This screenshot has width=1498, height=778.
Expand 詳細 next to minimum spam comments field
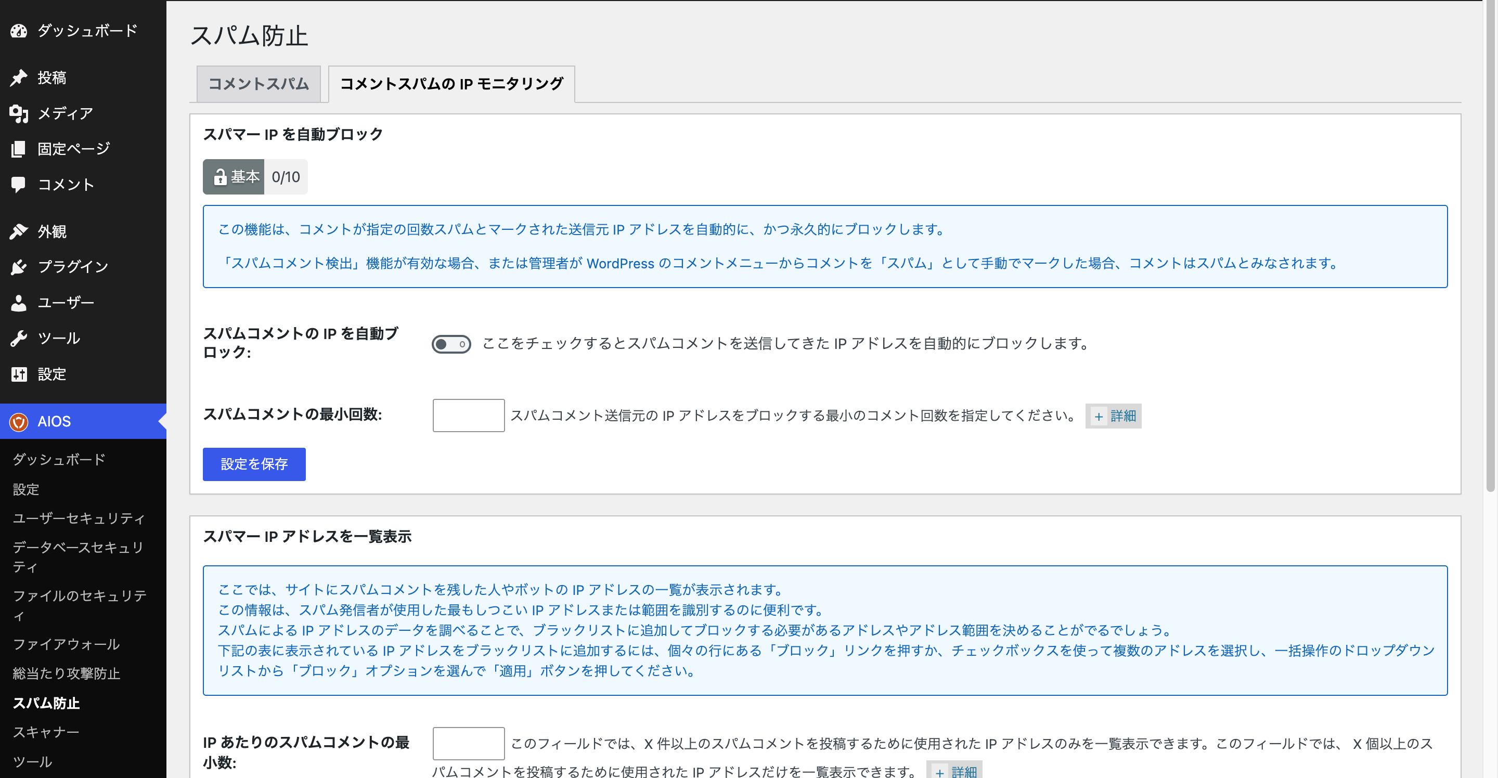pyautogui.click(x=1113, y=417)
